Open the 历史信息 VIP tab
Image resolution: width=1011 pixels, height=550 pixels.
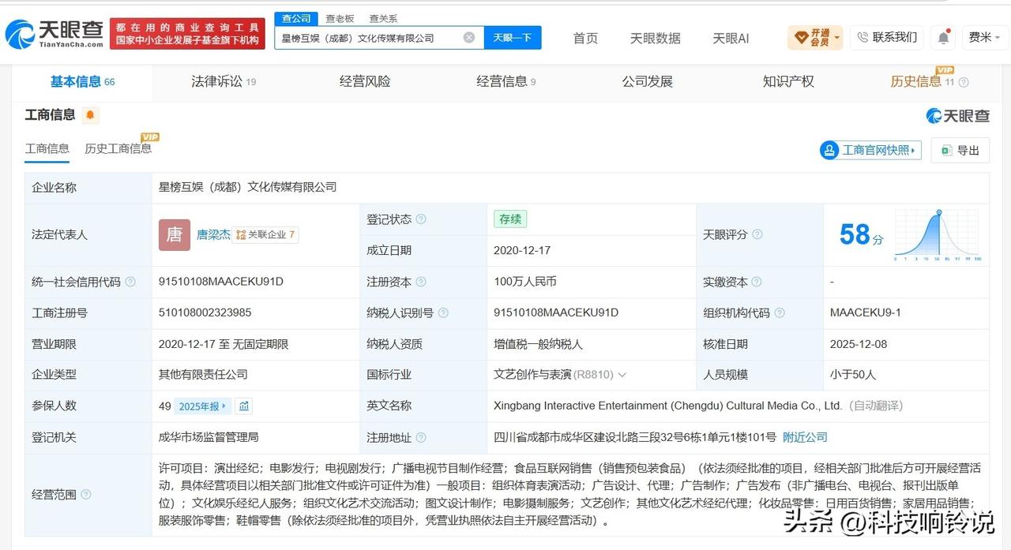[x=923, y=81]
